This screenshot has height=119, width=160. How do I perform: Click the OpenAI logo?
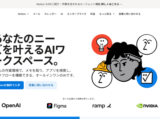pos(11,106)
